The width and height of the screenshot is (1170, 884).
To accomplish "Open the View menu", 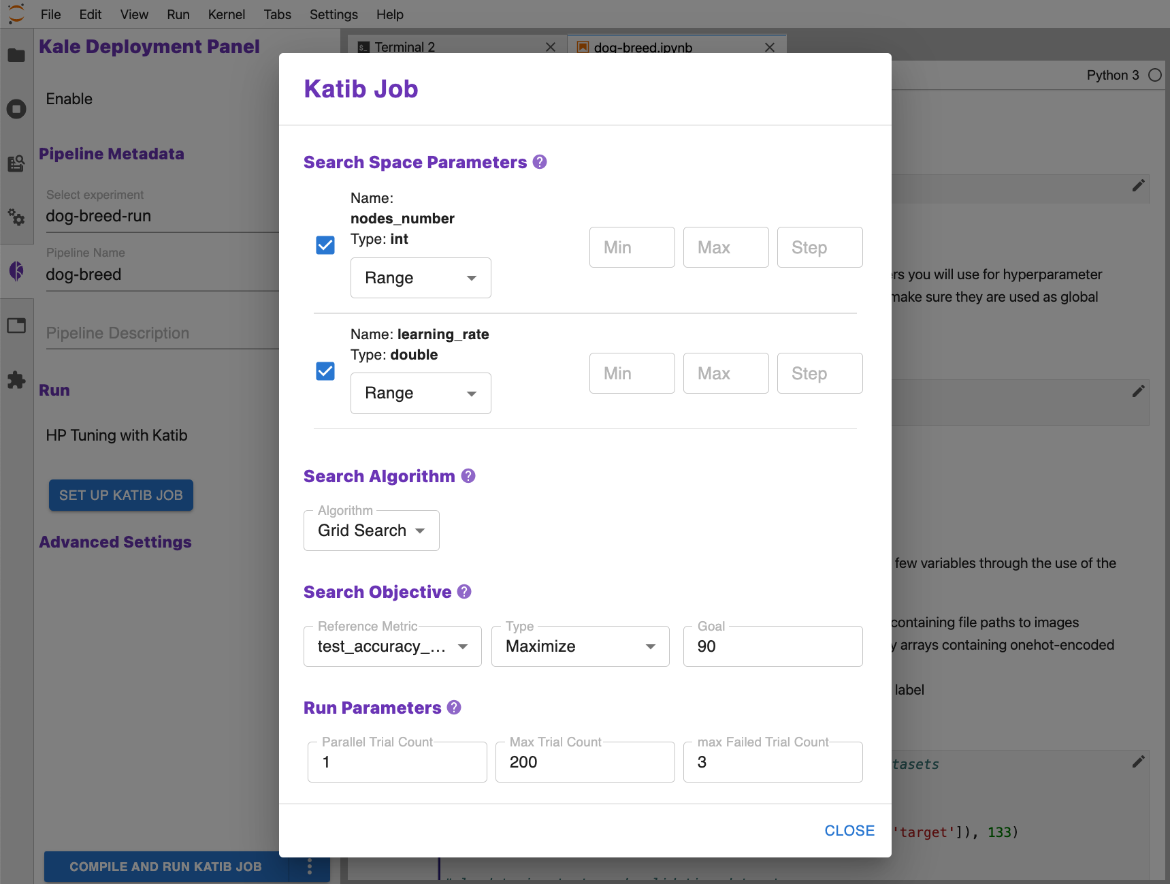I will (x=134, y=14).
